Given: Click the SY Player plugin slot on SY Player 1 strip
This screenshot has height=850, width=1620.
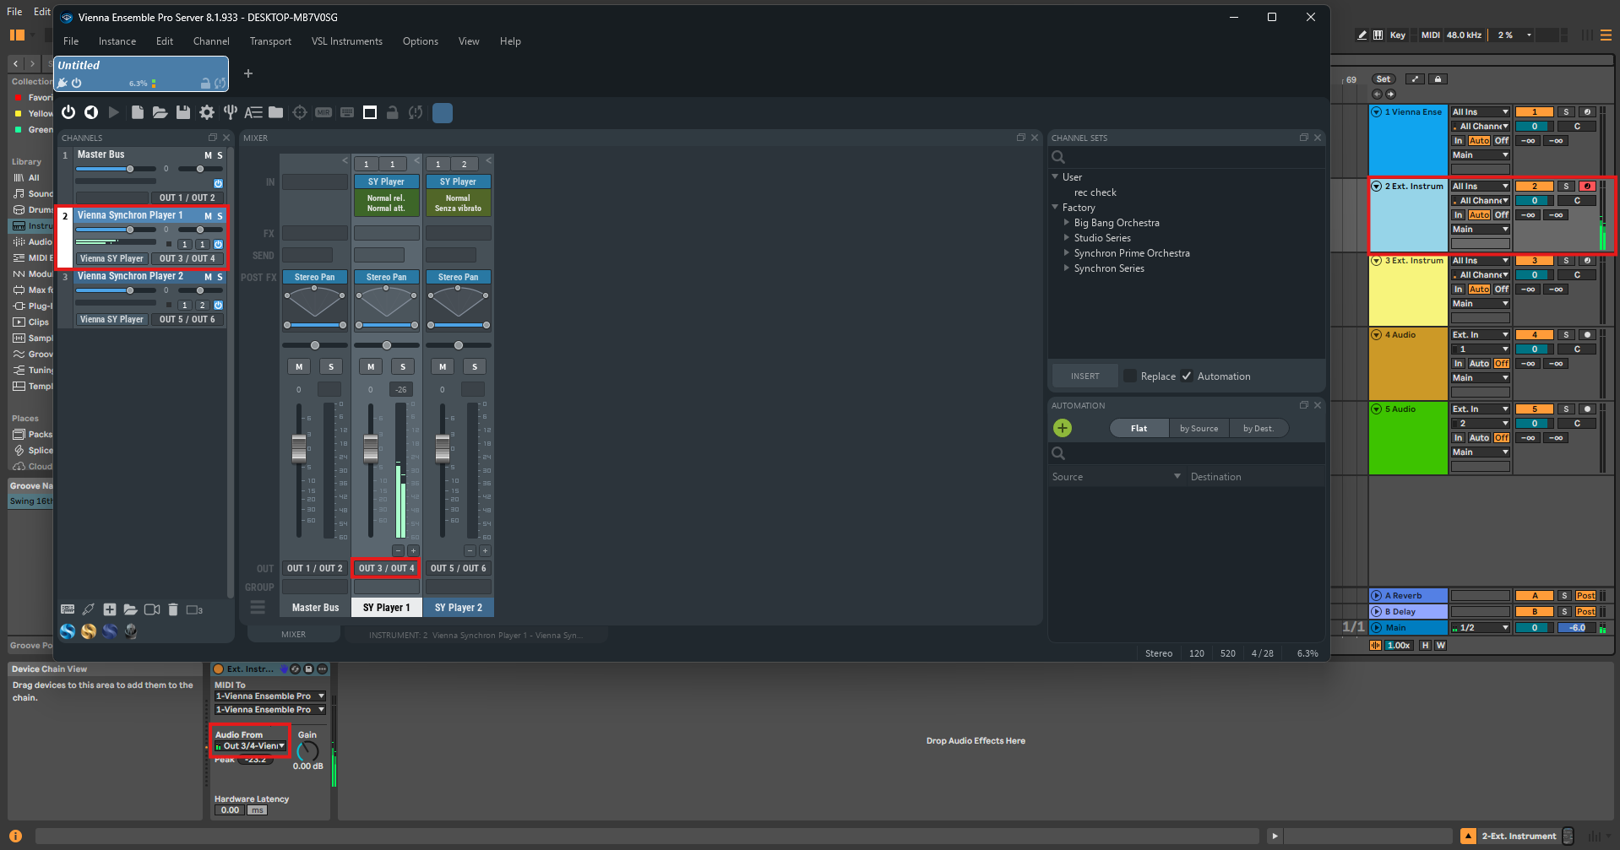Looking at the screenshot, I should (x=386, y=181).
